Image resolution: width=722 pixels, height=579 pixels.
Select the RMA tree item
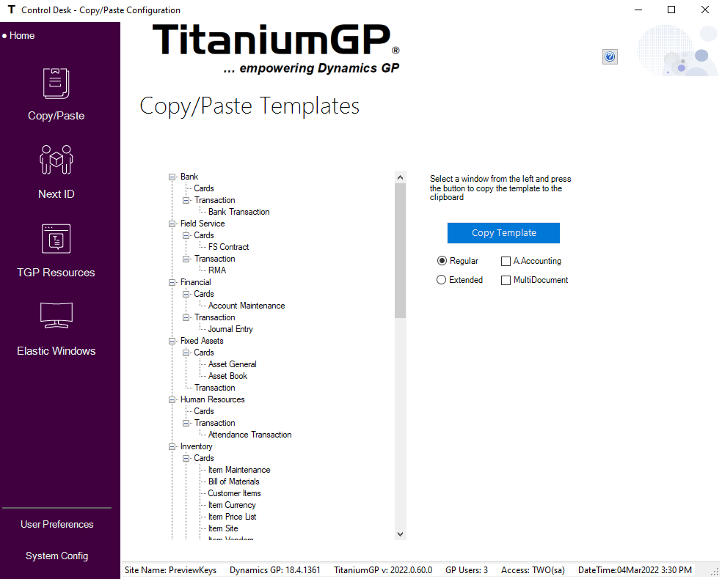click(x=217, y=270)
